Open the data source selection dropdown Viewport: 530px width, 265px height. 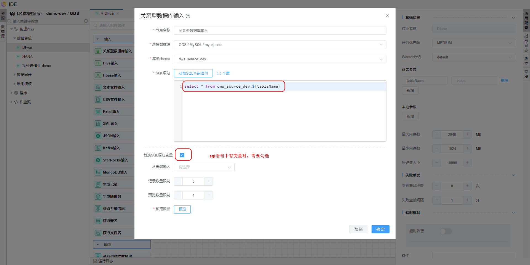[x=280, y=45]
